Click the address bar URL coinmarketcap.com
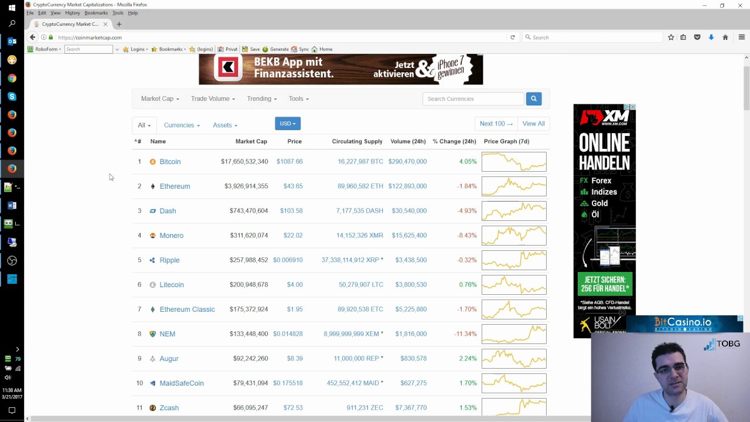Viewport: 750px width, 422px height. point(90,38)
